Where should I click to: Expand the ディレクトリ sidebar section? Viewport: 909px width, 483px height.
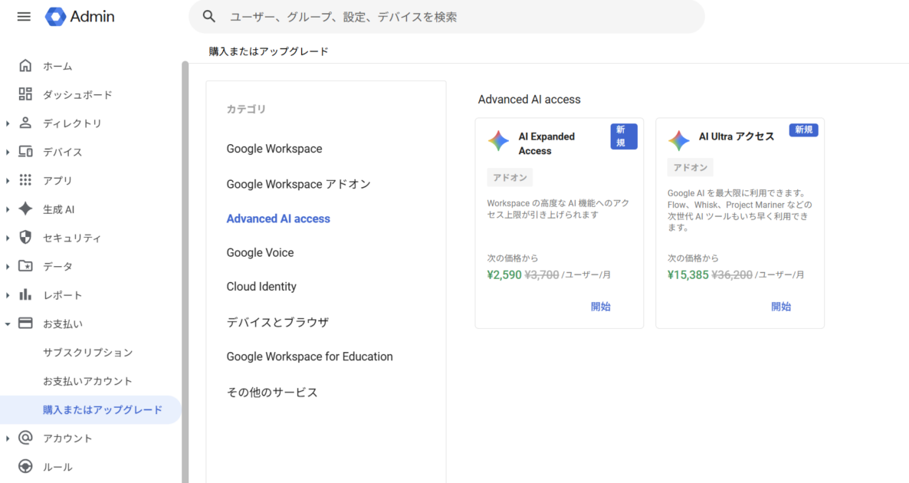point(8,123)
